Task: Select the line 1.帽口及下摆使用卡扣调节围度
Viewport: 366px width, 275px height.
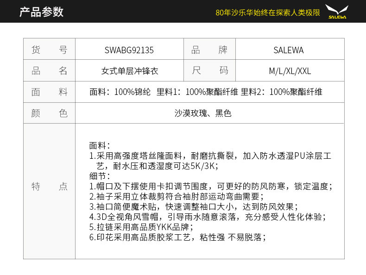Action: click(211, 187)
